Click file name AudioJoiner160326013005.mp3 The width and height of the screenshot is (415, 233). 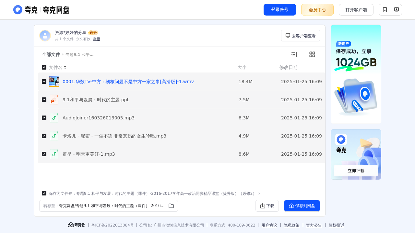(x=99, y=118)
